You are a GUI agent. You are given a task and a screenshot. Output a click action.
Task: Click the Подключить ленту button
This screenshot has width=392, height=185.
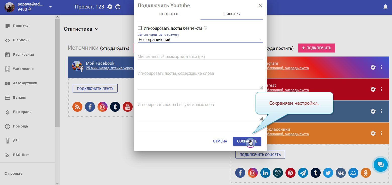point(95,88)
